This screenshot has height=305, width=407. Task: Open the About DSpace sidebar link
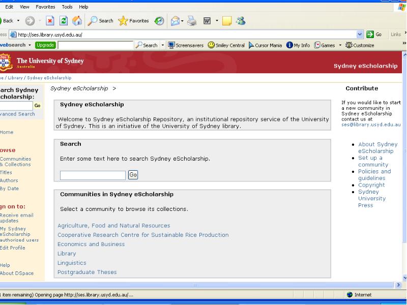tap(17, 273)
